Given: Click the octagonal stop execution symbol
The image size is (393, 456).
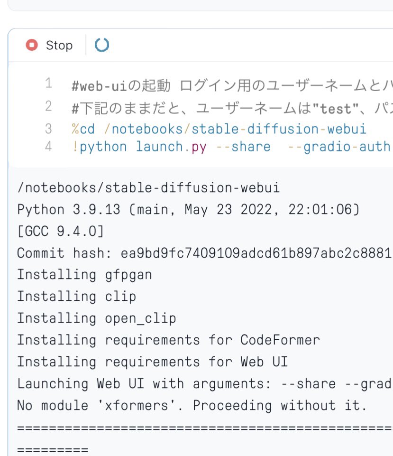Looking at the screenshot, I should pyautogui.click(x=32, y=45).
